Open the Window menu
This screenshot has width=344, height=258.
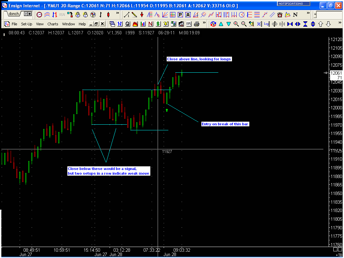(68, 24)
